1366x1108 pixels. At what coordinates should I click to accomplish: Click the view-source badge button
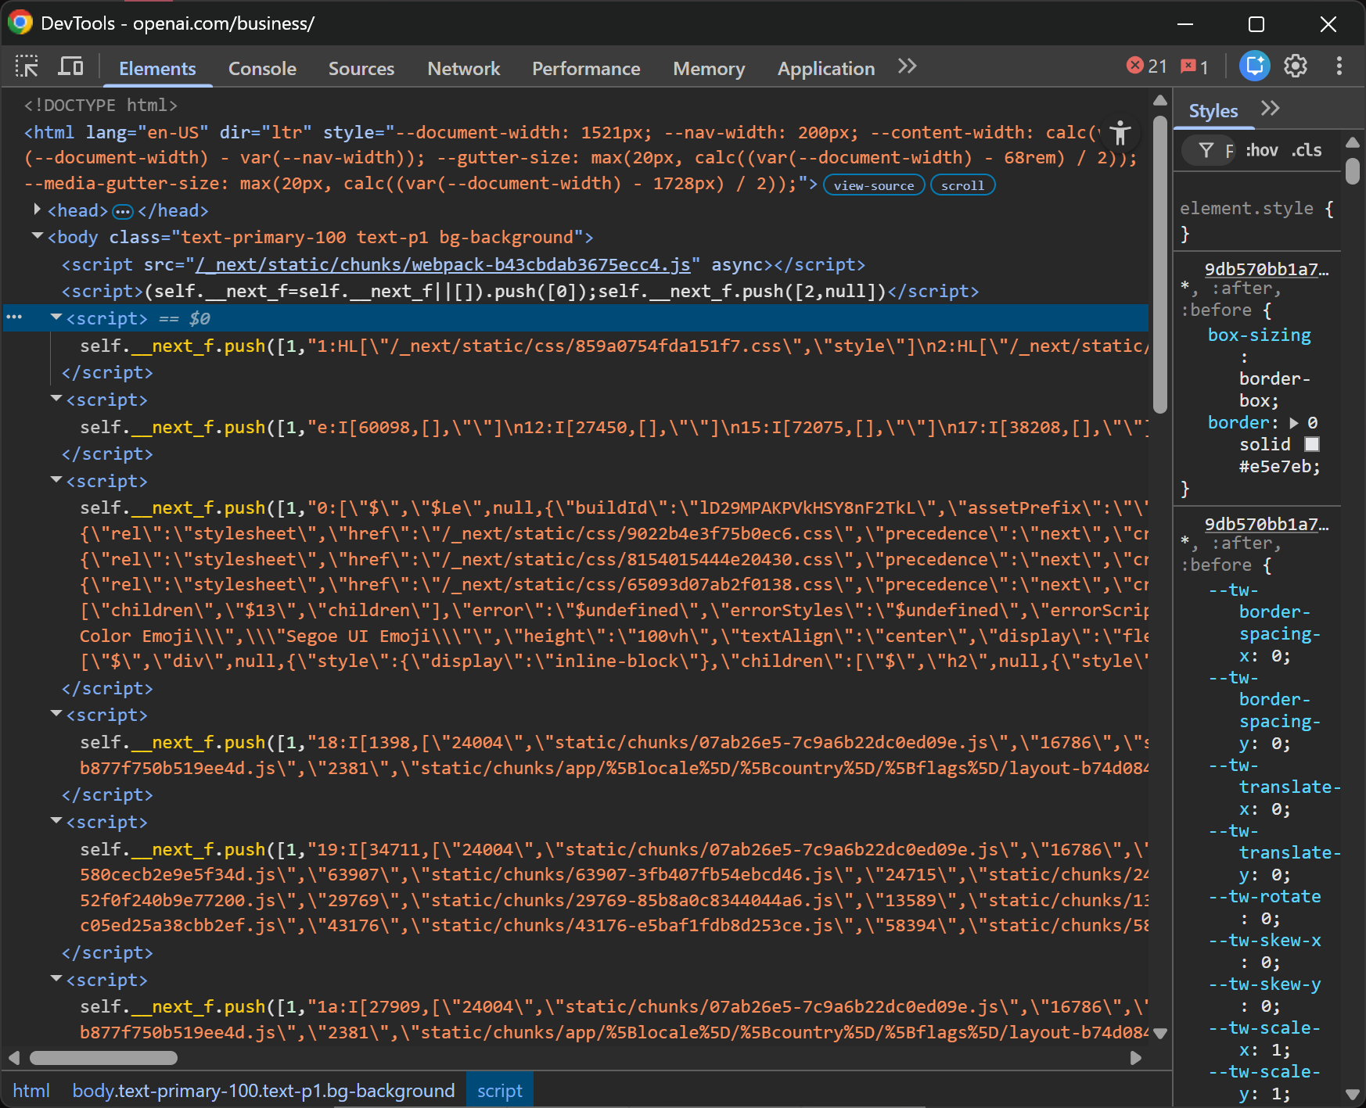point(873,185)
